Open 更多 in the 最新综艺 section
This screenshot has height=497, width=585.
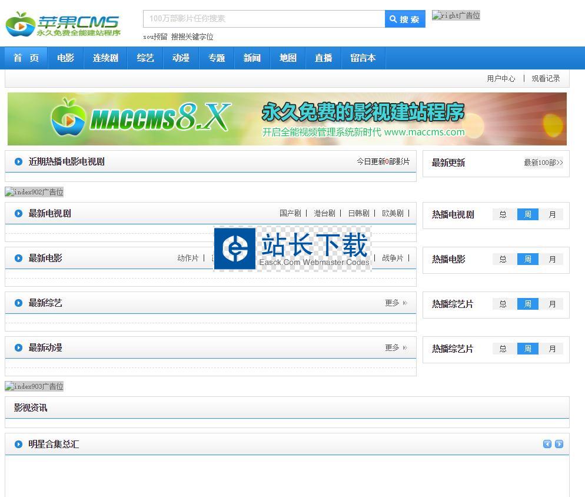click(395, 303)
